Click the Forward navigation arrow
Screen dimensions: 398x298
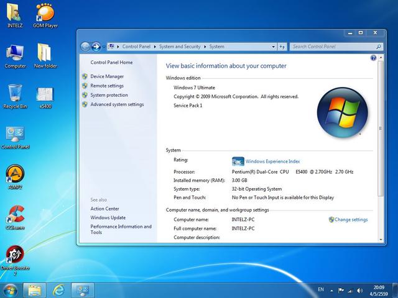tap(96, 47)
